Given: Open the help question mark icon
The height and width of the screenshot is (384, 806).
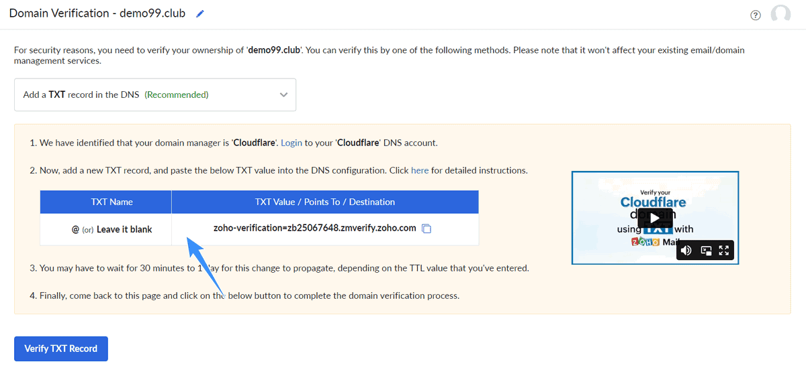Looking at the screenshot, I should point(756,15).
